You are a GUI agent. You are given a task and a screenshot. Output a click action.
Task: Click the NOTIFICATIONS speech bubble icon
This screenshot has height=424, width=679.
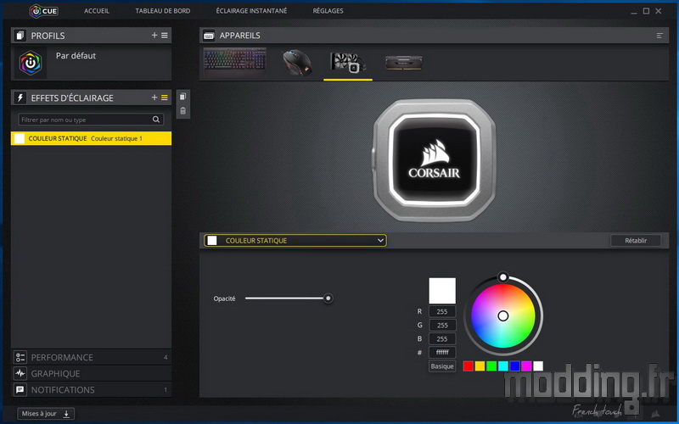pyautogui.click(x=20, y=389)
